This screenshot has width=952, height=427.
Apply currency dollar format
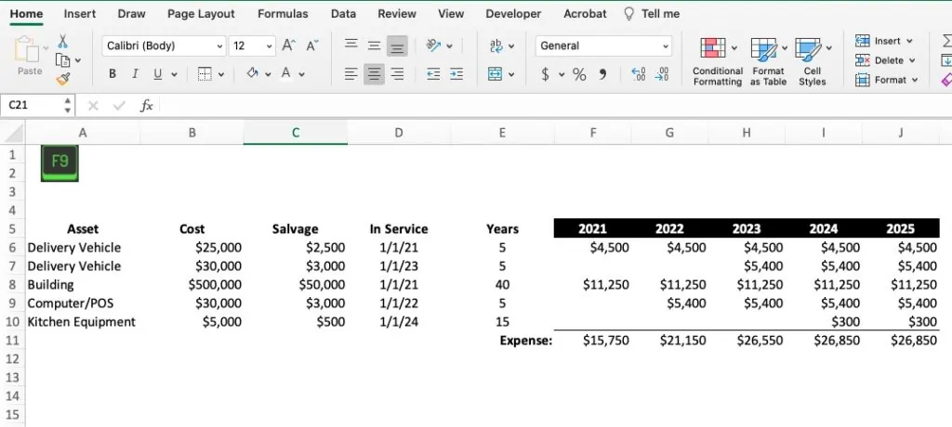click(x=545, y=74)
